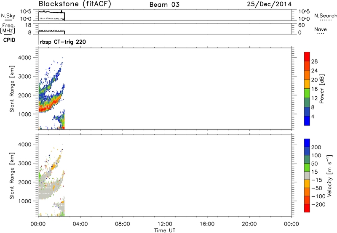
Task: Click the bright blue top Velocity colorbar segment
Action: point(307,143)
